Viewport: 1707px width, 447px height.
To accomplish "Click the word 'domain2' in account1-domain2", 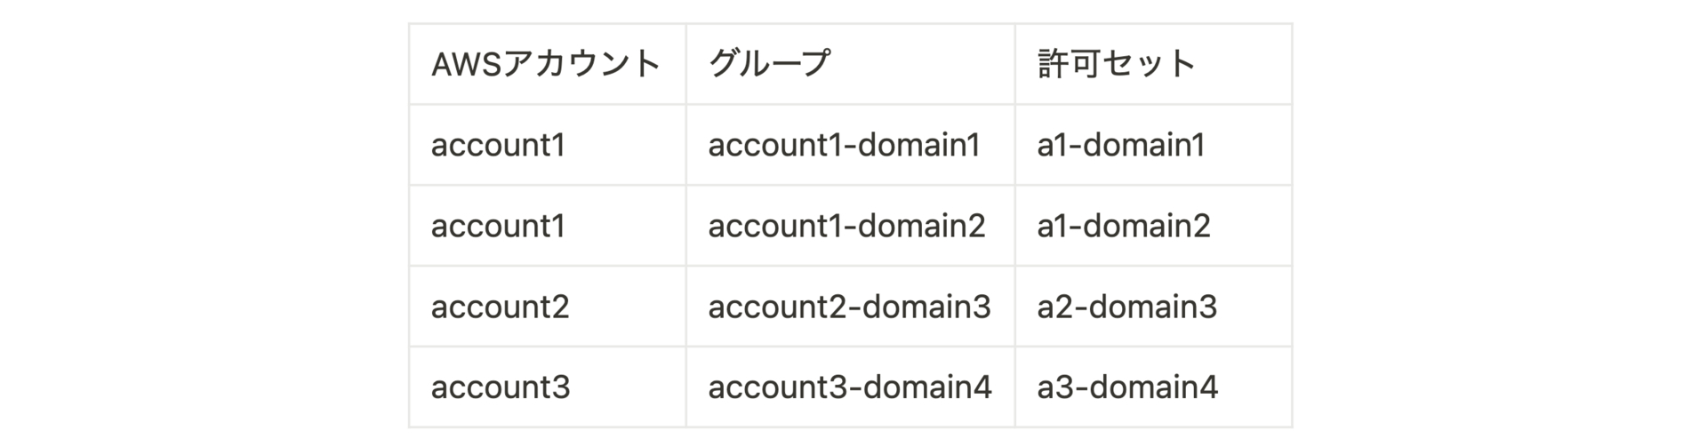I will point(921,226).
